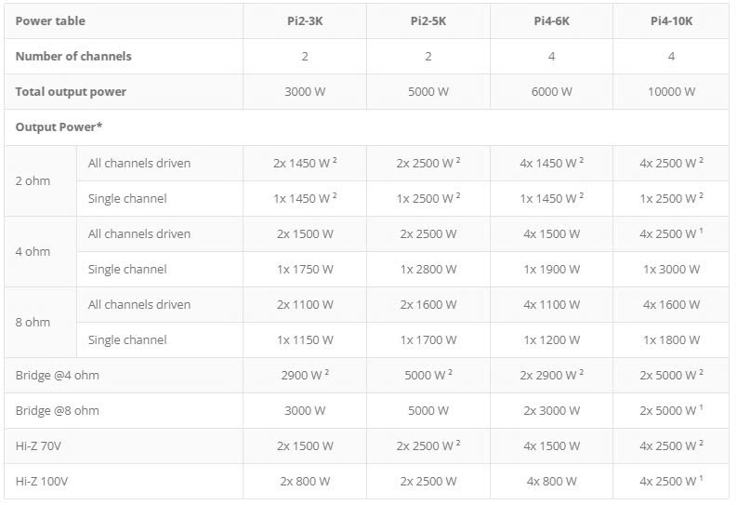
Task: Click the Pi4-6K column header
Action: 551,20
